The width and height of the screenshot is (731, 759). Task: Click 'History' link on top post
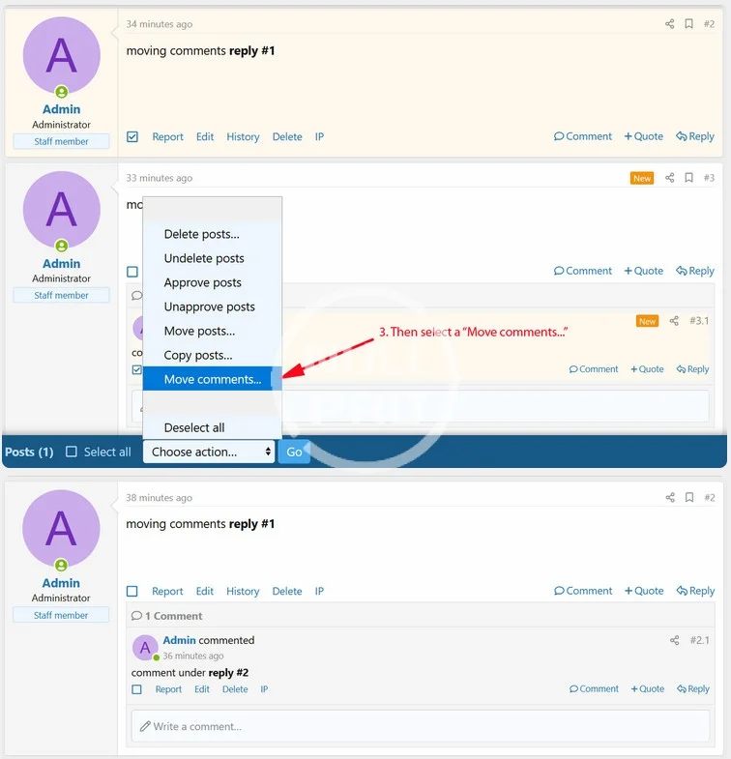tap(243, 137)
